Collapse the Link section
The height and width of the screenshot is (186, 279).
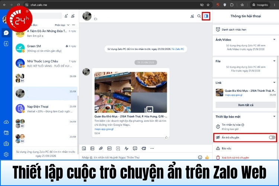coord(274,83)
